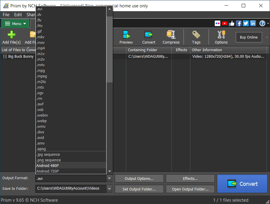
Task: Choose .mp4 output format
Action: click(x=71, y=48)
